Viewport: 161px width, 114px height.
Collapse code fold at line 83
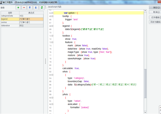click(x=53, y=75)
